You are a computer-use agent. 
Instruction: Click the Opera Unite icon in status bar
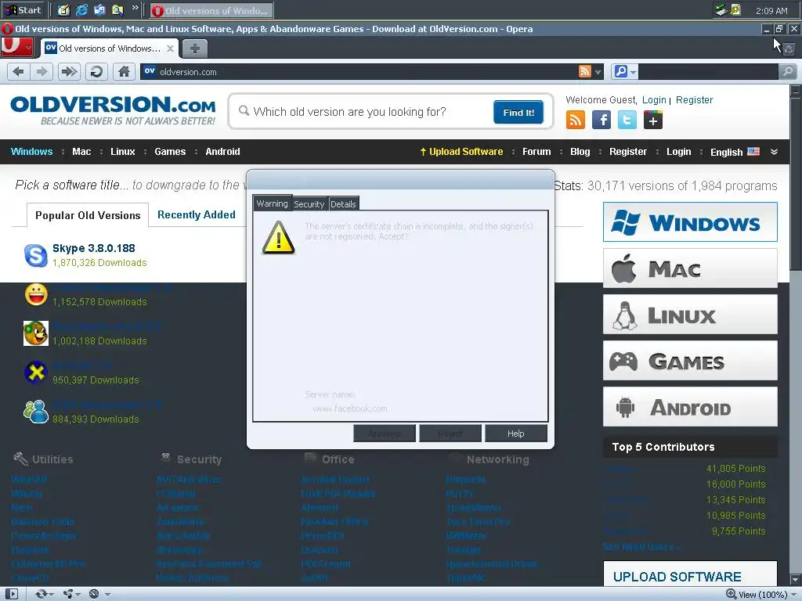pos(68,594)
